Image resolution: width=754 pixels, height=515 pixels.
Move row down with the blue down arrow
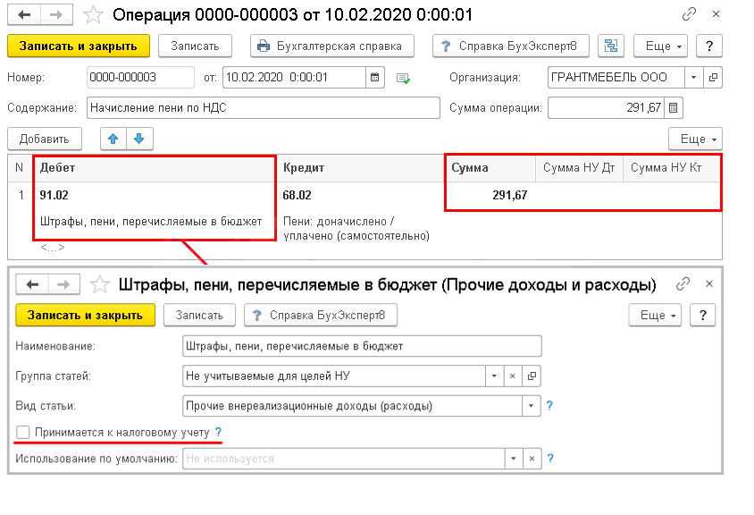click(x=139, y=139)
